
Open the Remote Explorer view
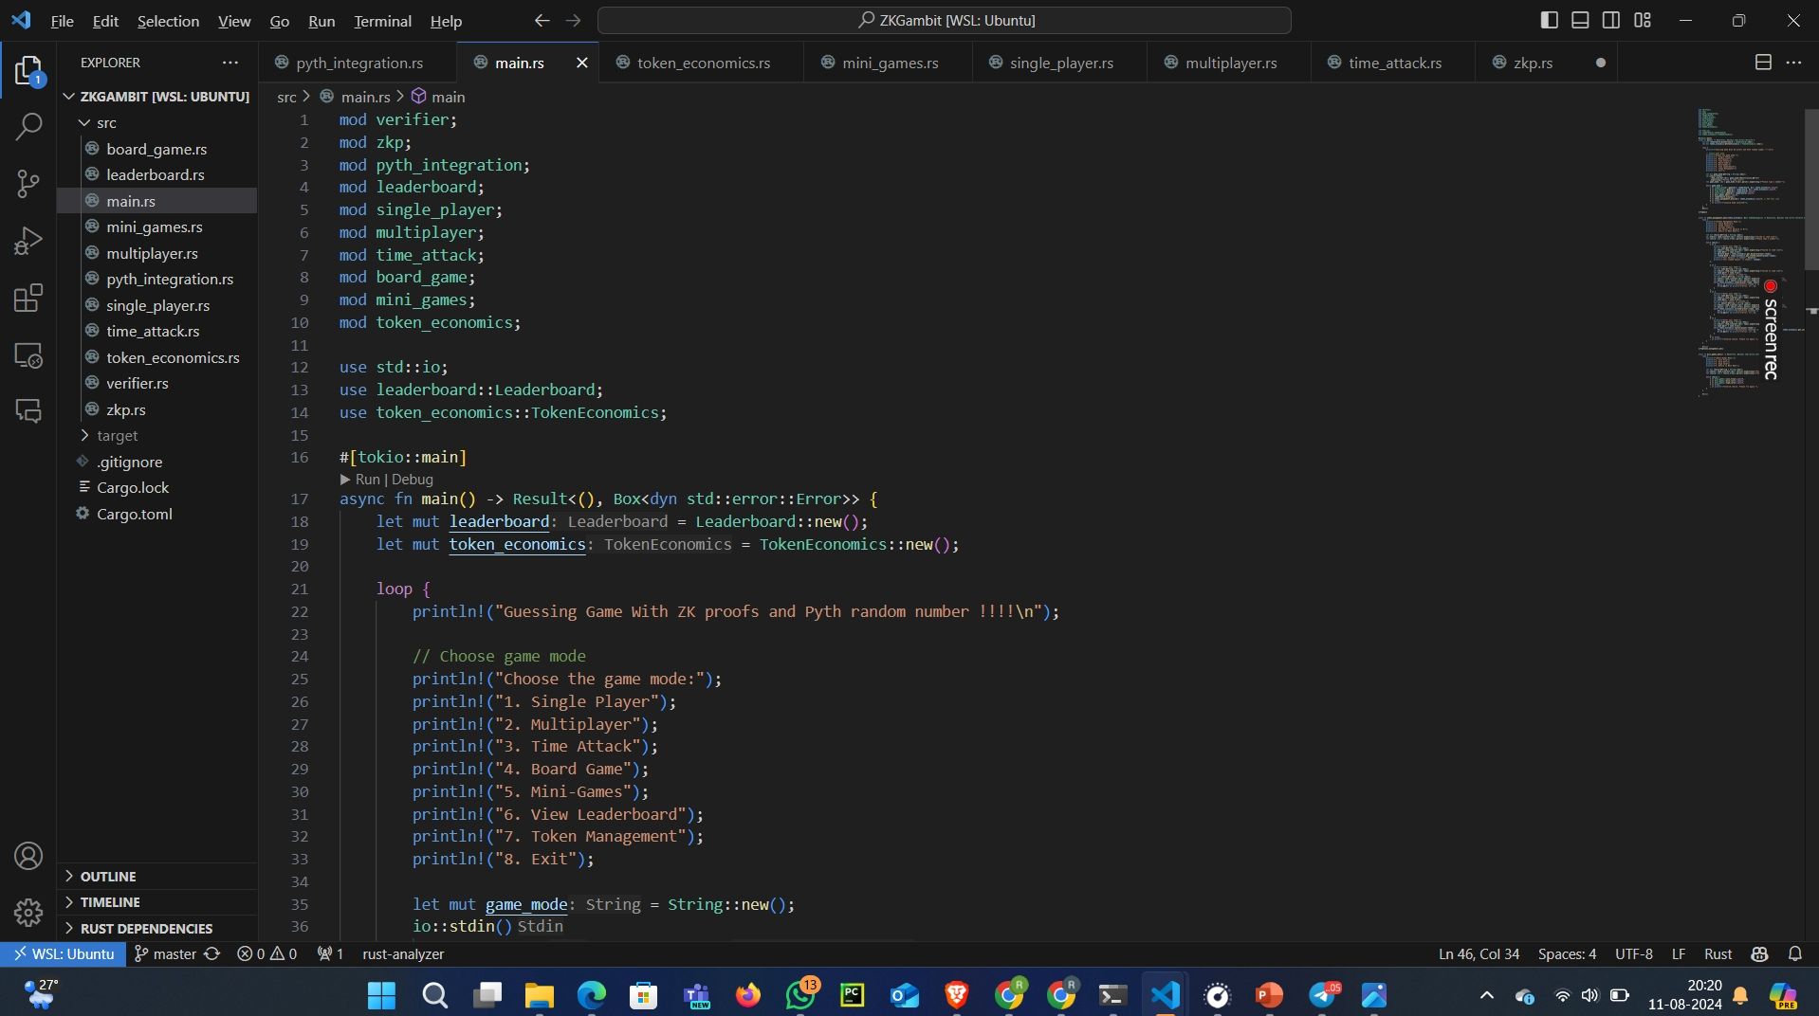pyautogui.click(x=28, y=354)
